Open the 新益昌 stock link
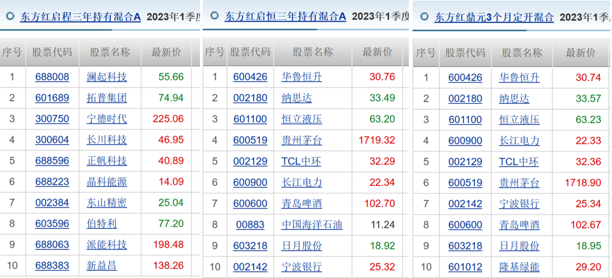 click(101, 266)
